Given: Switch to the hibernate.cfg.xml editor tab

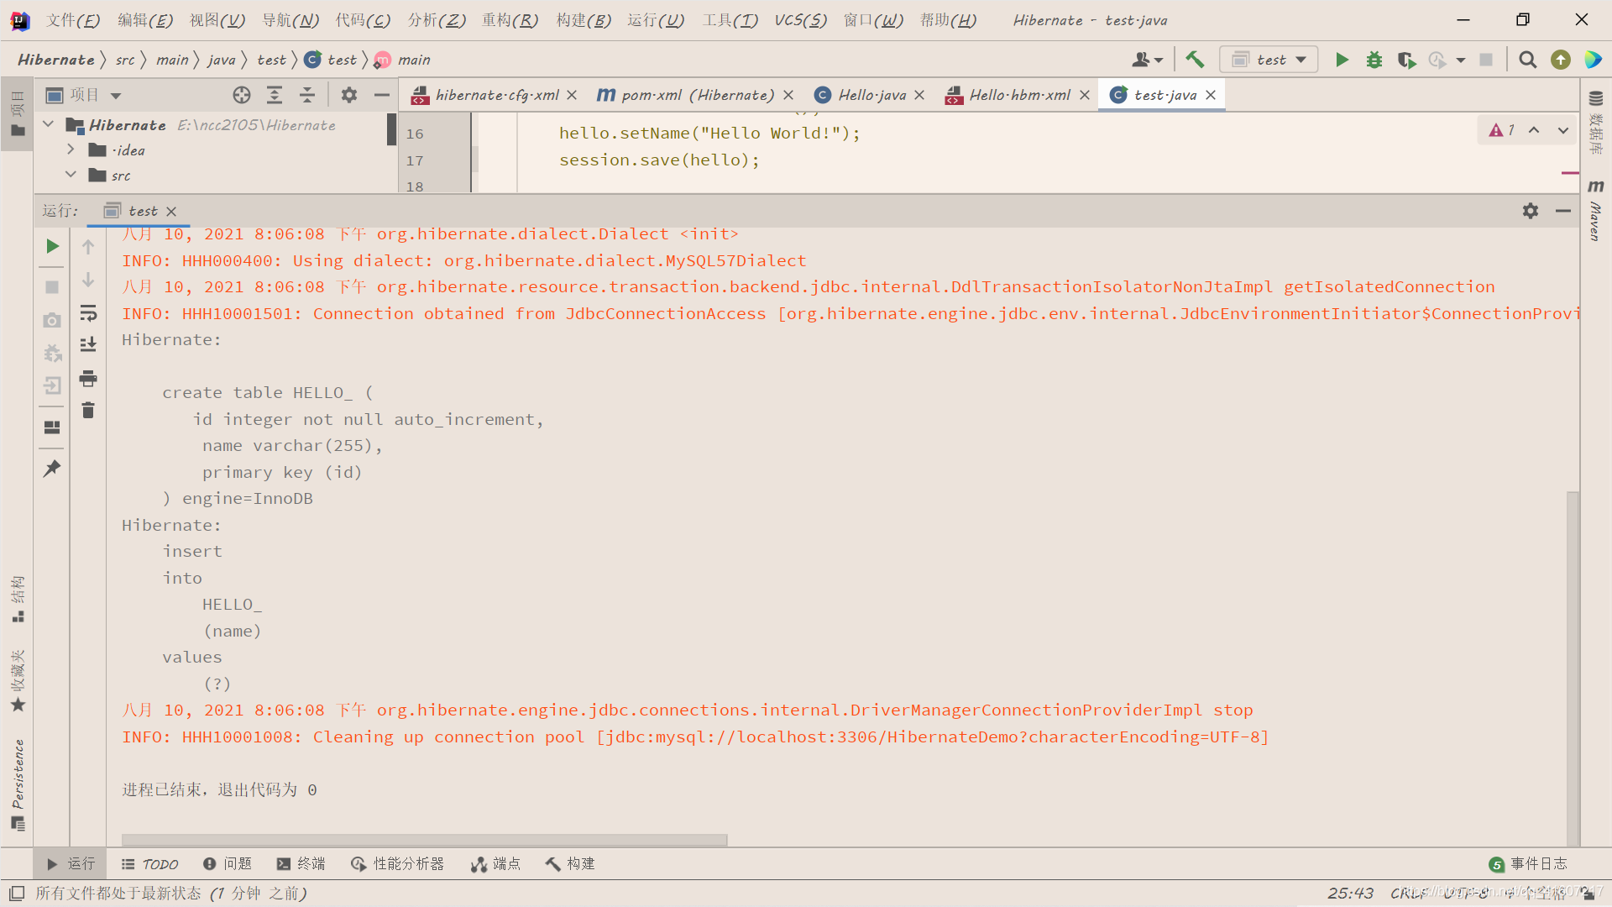Looking at the screenshot, I should (496, 95).
